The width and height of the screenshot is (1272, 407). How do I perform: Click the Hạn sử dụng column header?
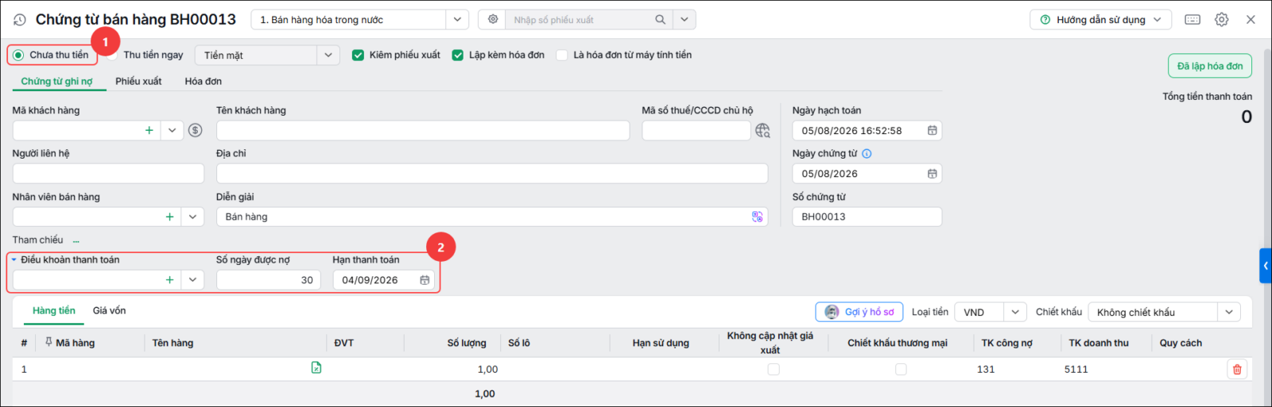coord(661,343)
